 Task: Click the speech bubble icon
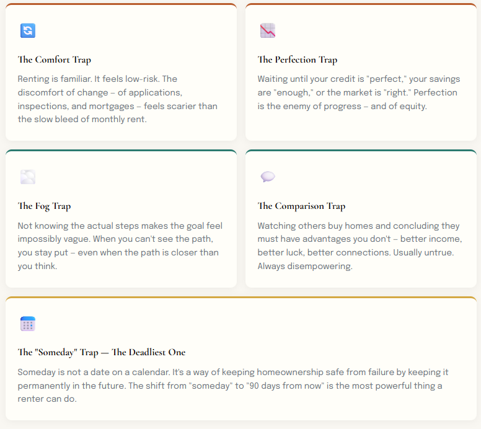[268, 177]
